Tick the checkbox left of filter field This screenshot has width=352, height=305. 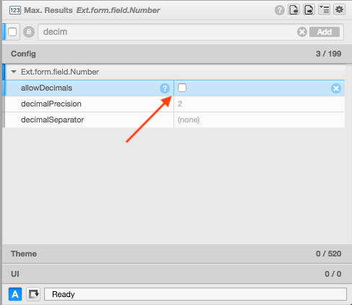[x=12, y=32]
